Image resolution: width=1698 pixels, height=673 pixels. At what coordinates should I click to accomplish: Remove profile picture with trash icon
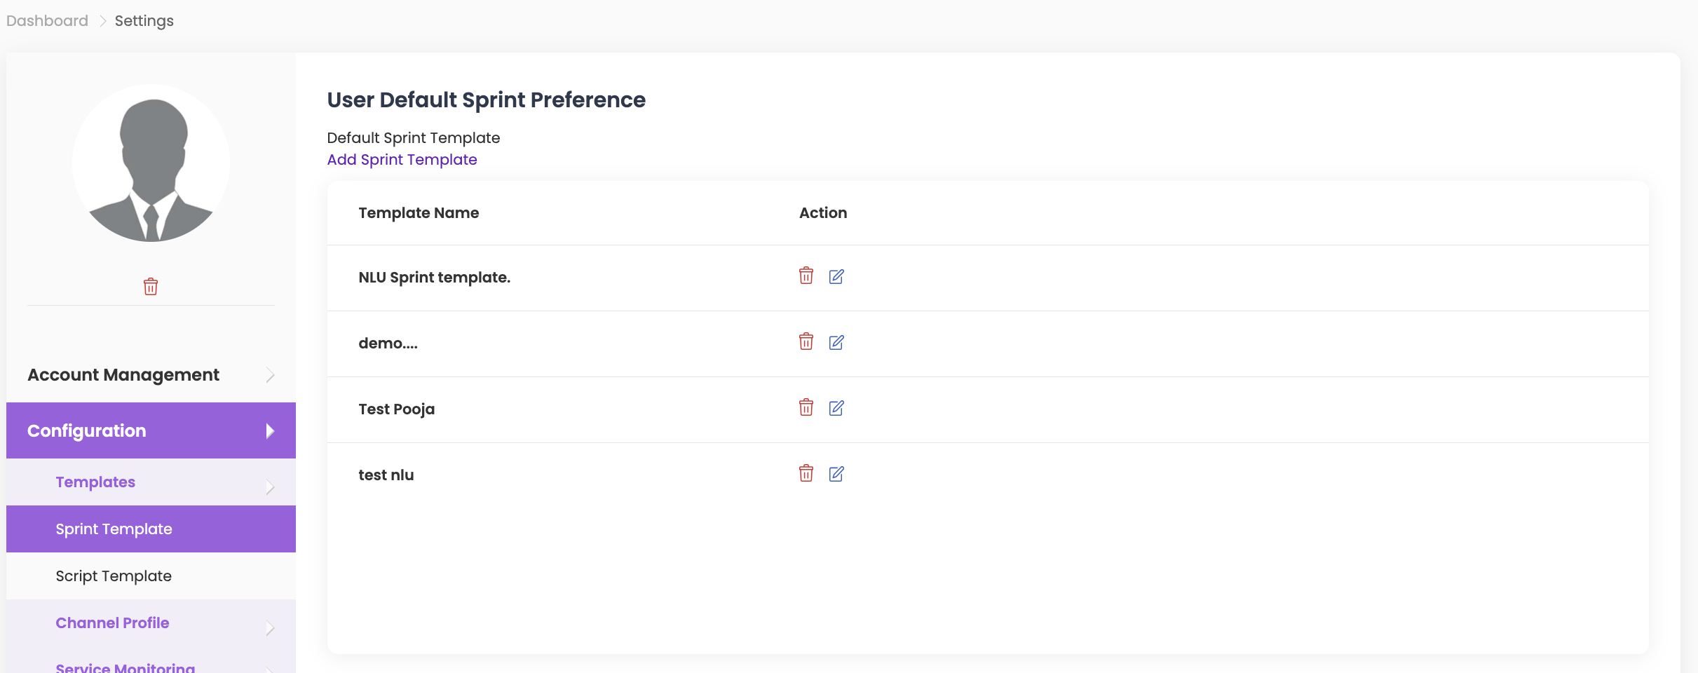(x=151, y=287)
